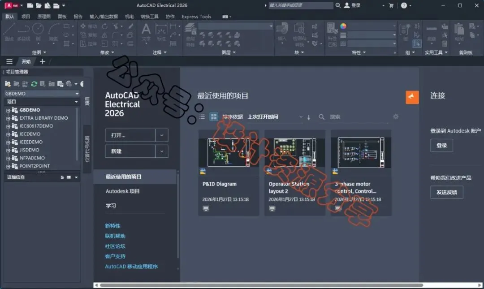Click the help question mark icon
This screenshot has width=484, height=289.
(404, 5)
